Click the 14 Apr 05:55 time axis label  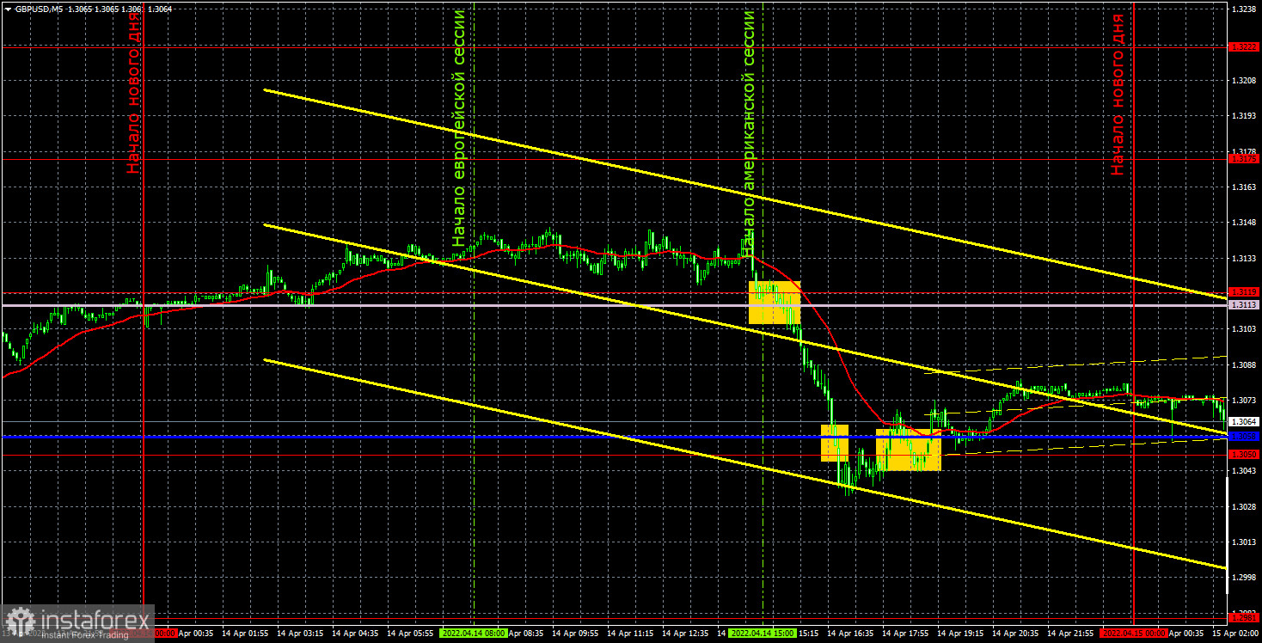(x=410, y=633)
